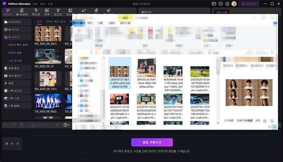The width and height of the screenshot is (283, 162).
Task: Toggle track visibility eye icon in timeline
Action: [x=12, y=143]
